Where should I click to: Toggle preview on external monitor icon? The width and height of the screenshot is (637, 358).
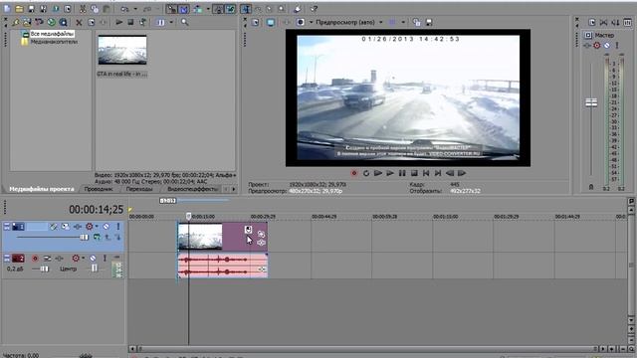point(271,22)
